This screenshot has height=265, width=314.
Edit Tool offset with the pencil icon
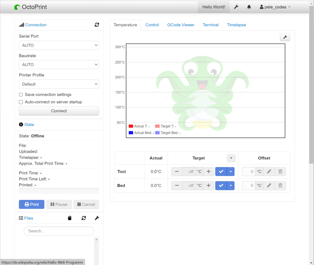pos(269,172)
